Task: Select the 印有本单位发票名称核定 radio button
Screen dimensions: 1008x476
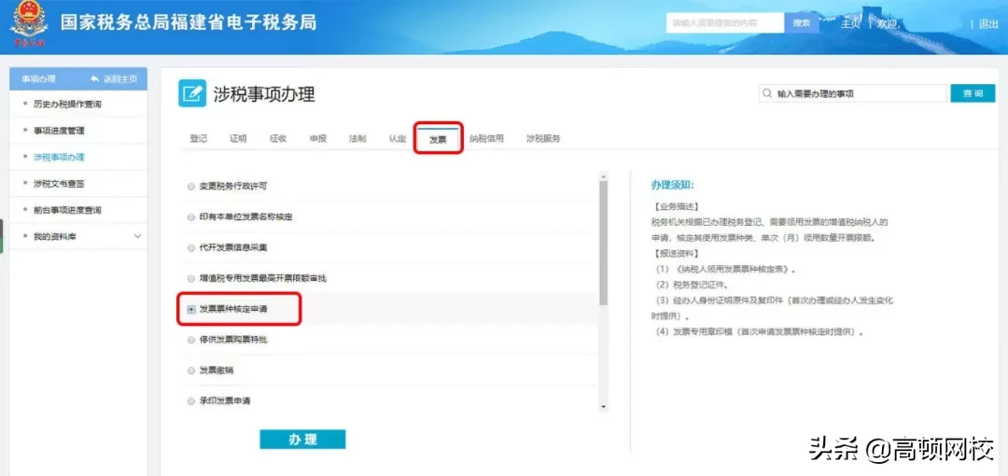Action: 191,217
